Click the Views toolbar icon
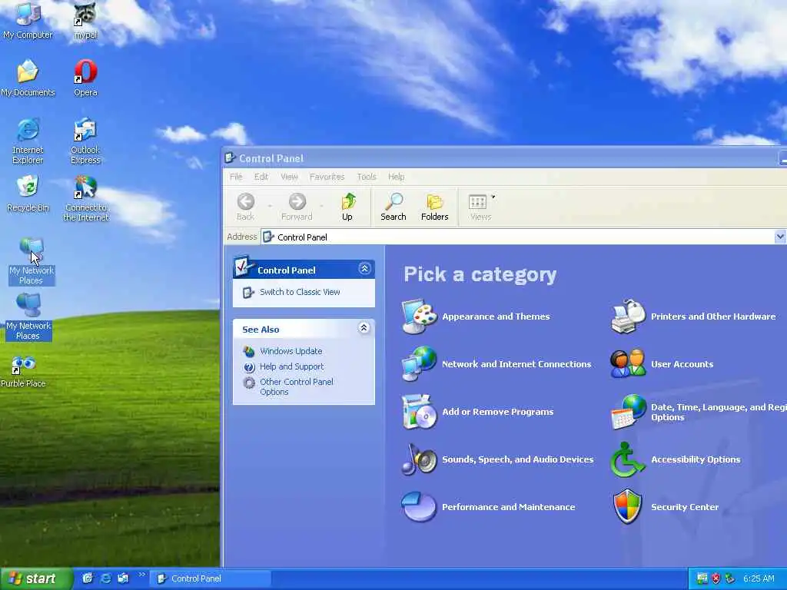Image resolution: width=787 pixels, height=590 pixels. (x=477, y=202)
